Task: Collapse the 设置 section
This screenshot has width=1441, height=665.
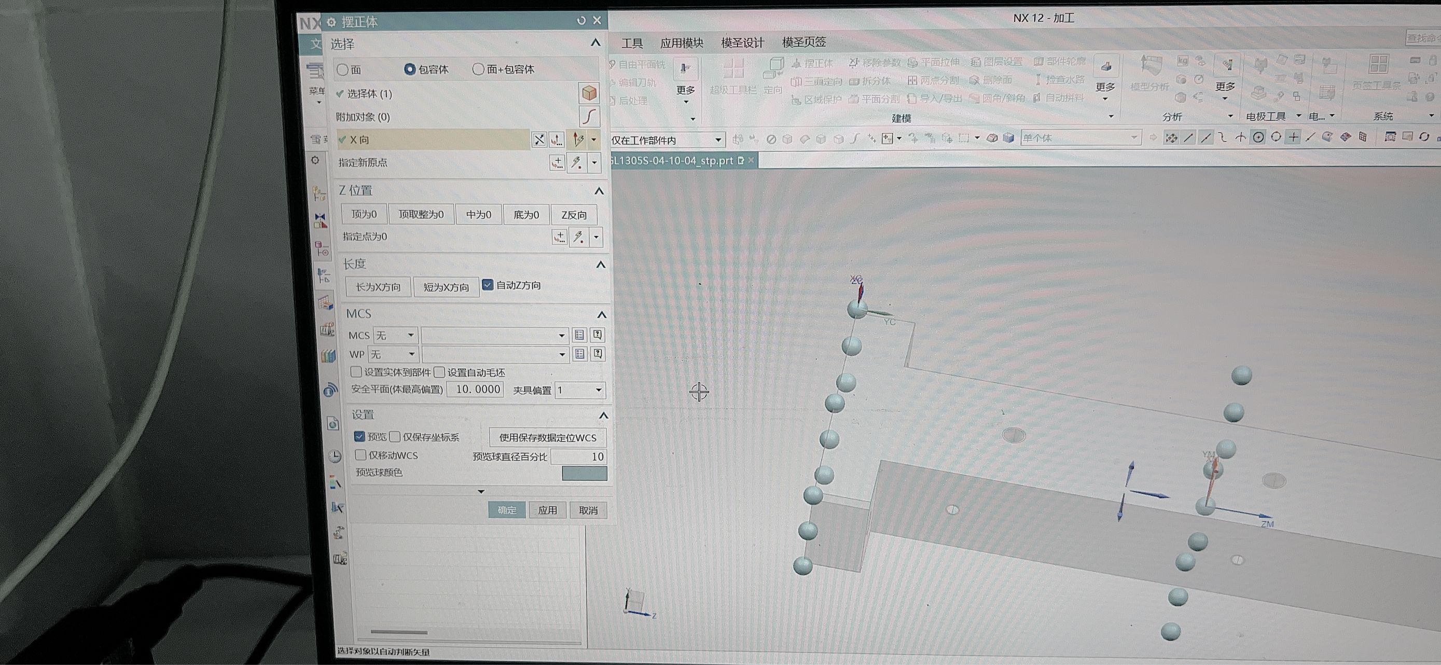Action: 604,415
